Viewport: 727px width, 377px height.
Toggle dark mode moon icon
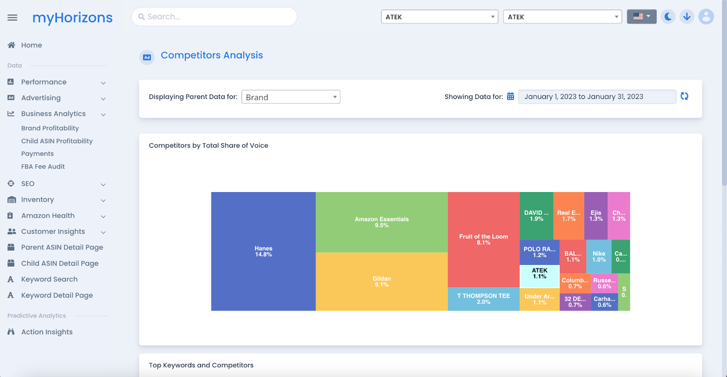coord(668,17)
